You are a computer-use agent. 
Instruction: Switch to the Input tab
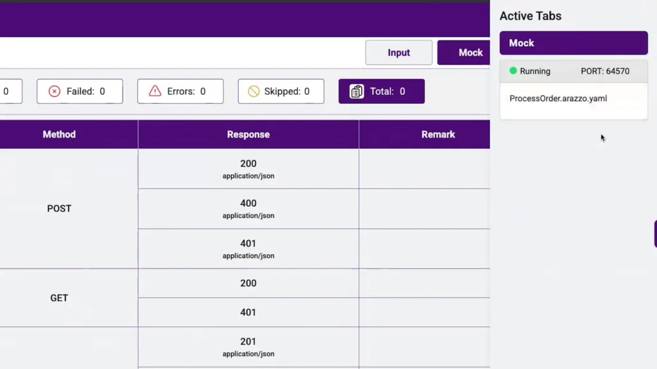point(398,53)
